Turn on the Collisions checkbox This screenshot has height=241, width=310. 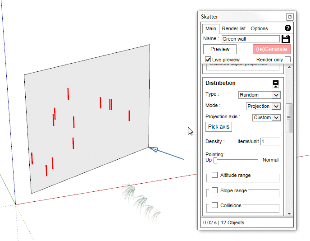pos(215,205)
